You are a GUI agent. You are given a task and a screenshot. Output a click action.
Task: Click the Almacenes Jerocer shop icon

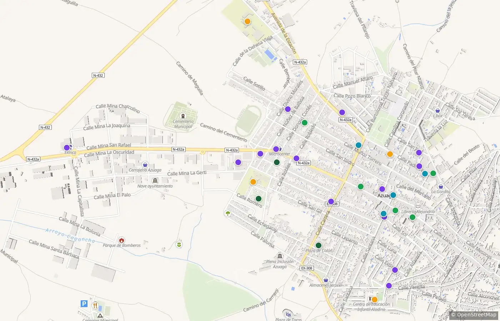326,280
